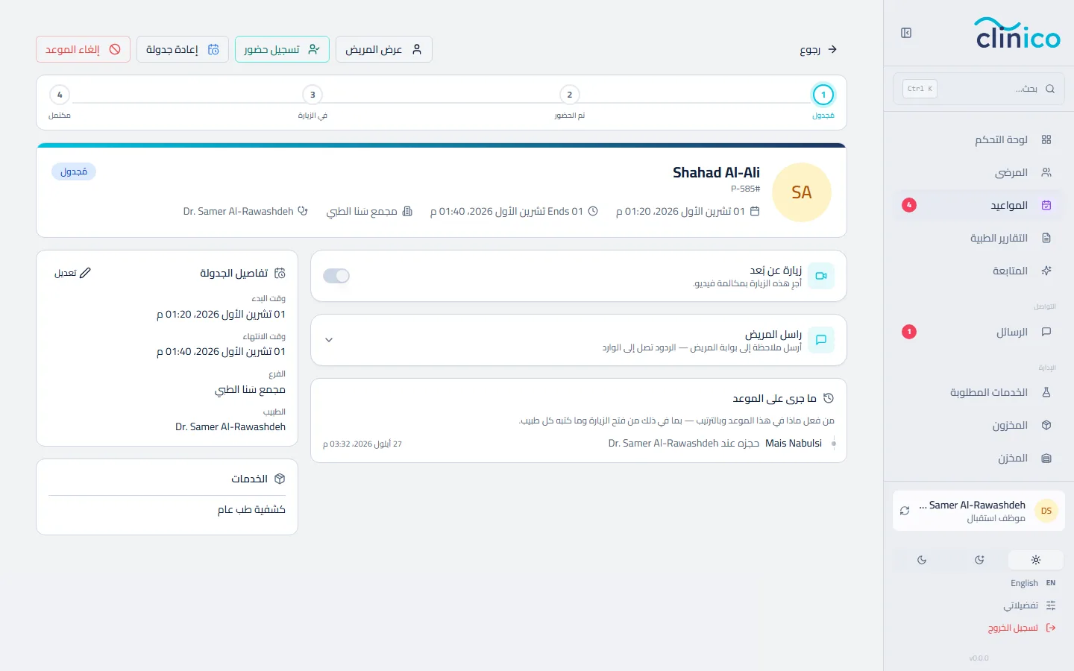Click the history clock icon beside ما جرى على الموعد
The height and width of the screenshot is (671, 1074).
(x=829, y=398)
